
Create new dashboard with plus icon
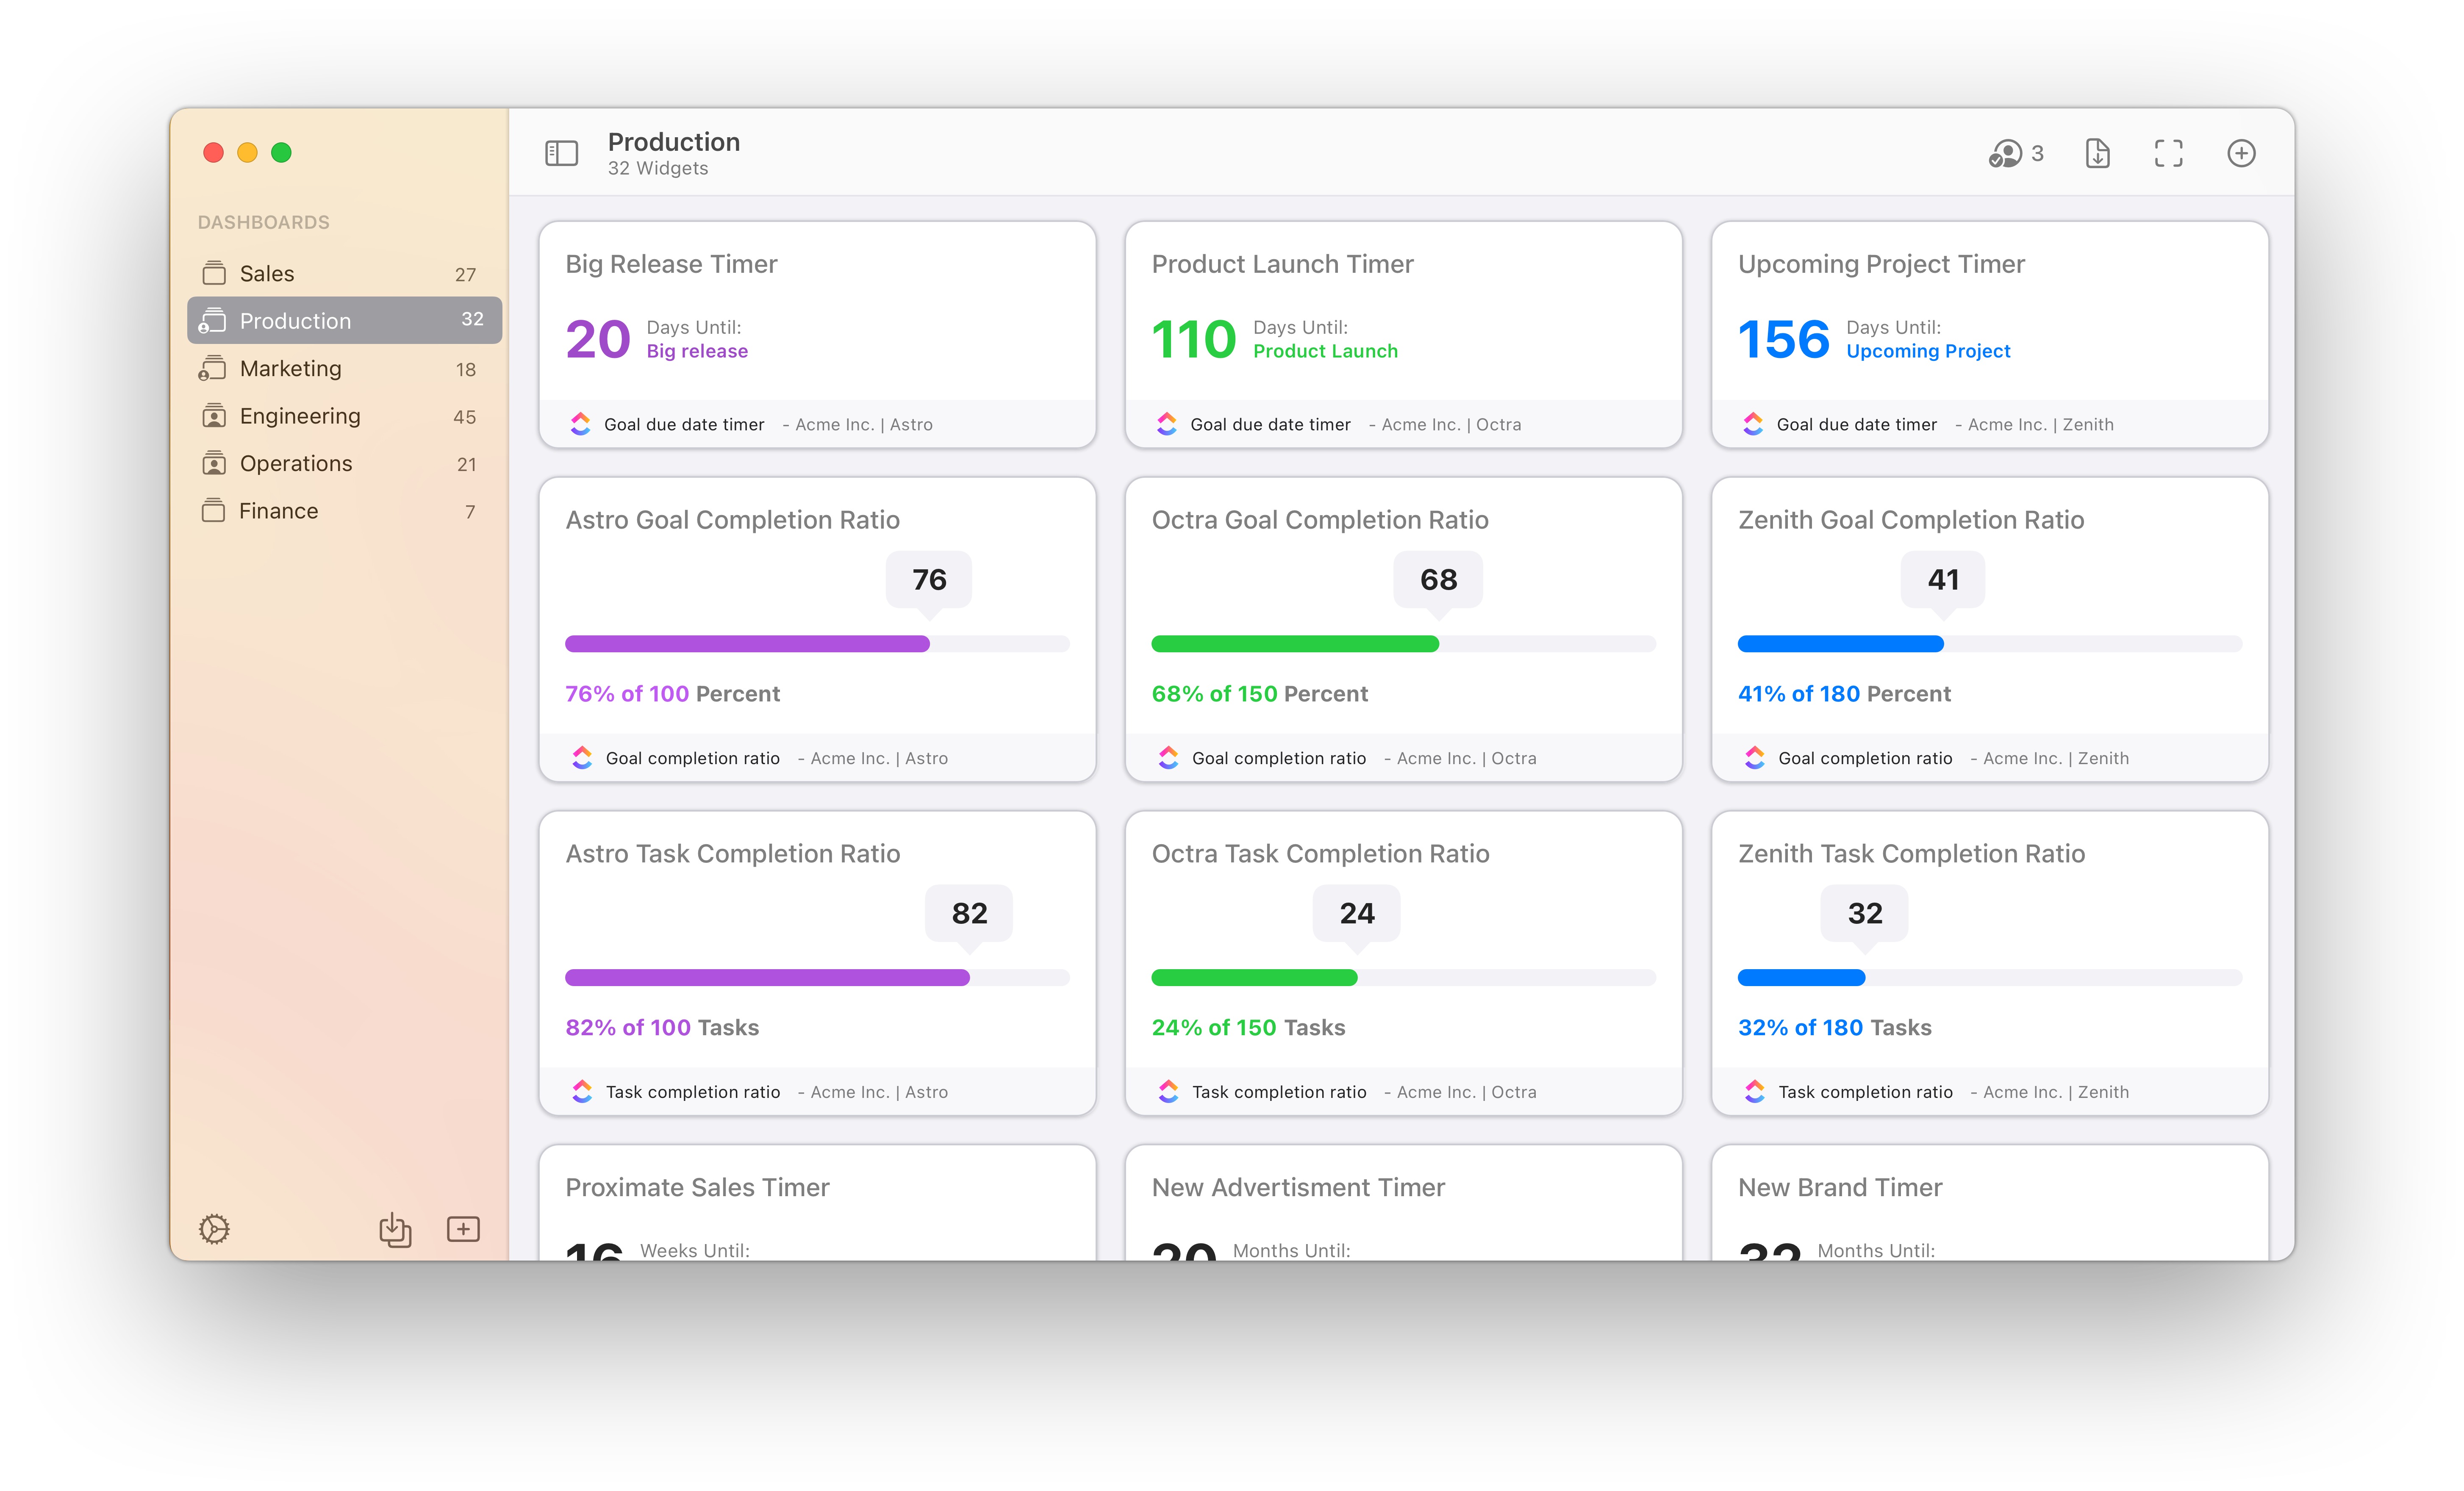(x=463, y=1229)
